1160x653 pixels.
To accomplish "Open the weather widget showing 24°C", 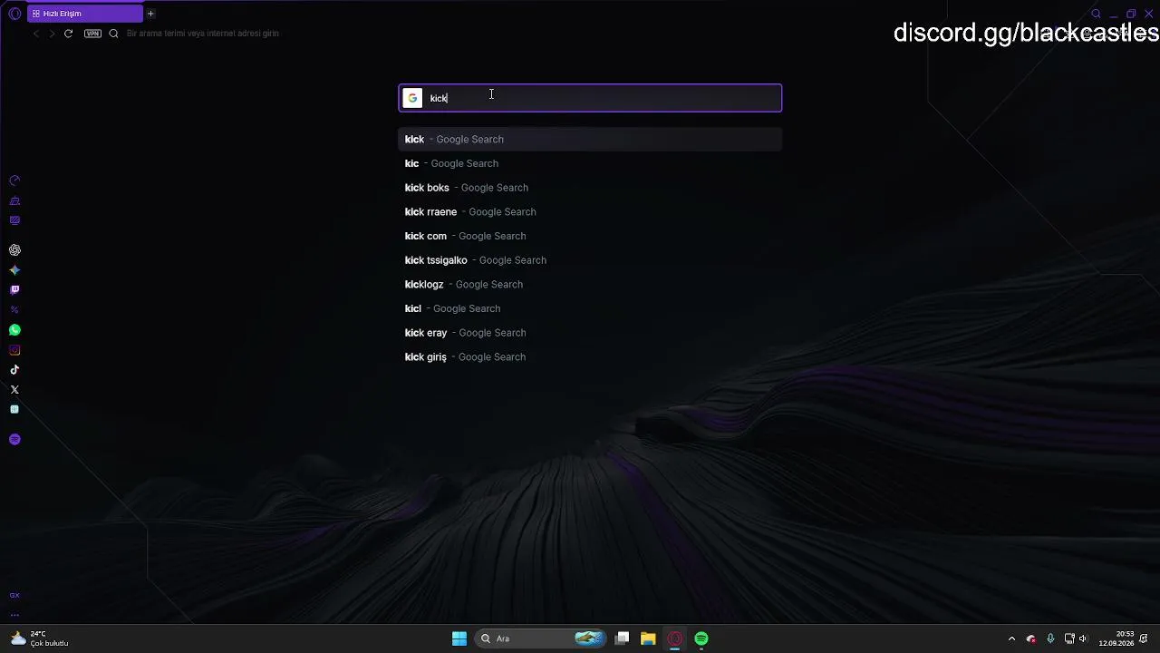I will (x=41, y=638).
